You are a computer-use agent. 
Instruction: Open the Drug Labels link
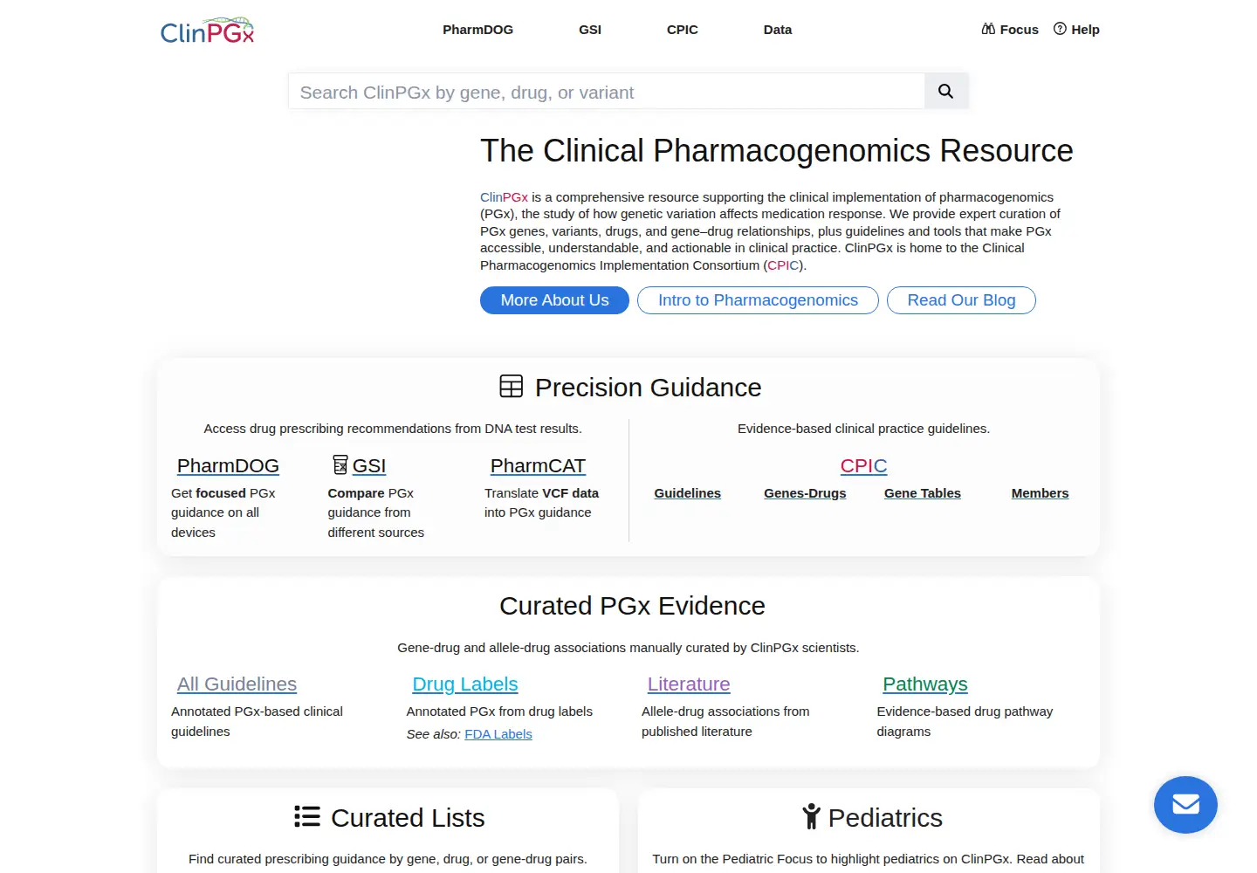click(x=465, y=684)
